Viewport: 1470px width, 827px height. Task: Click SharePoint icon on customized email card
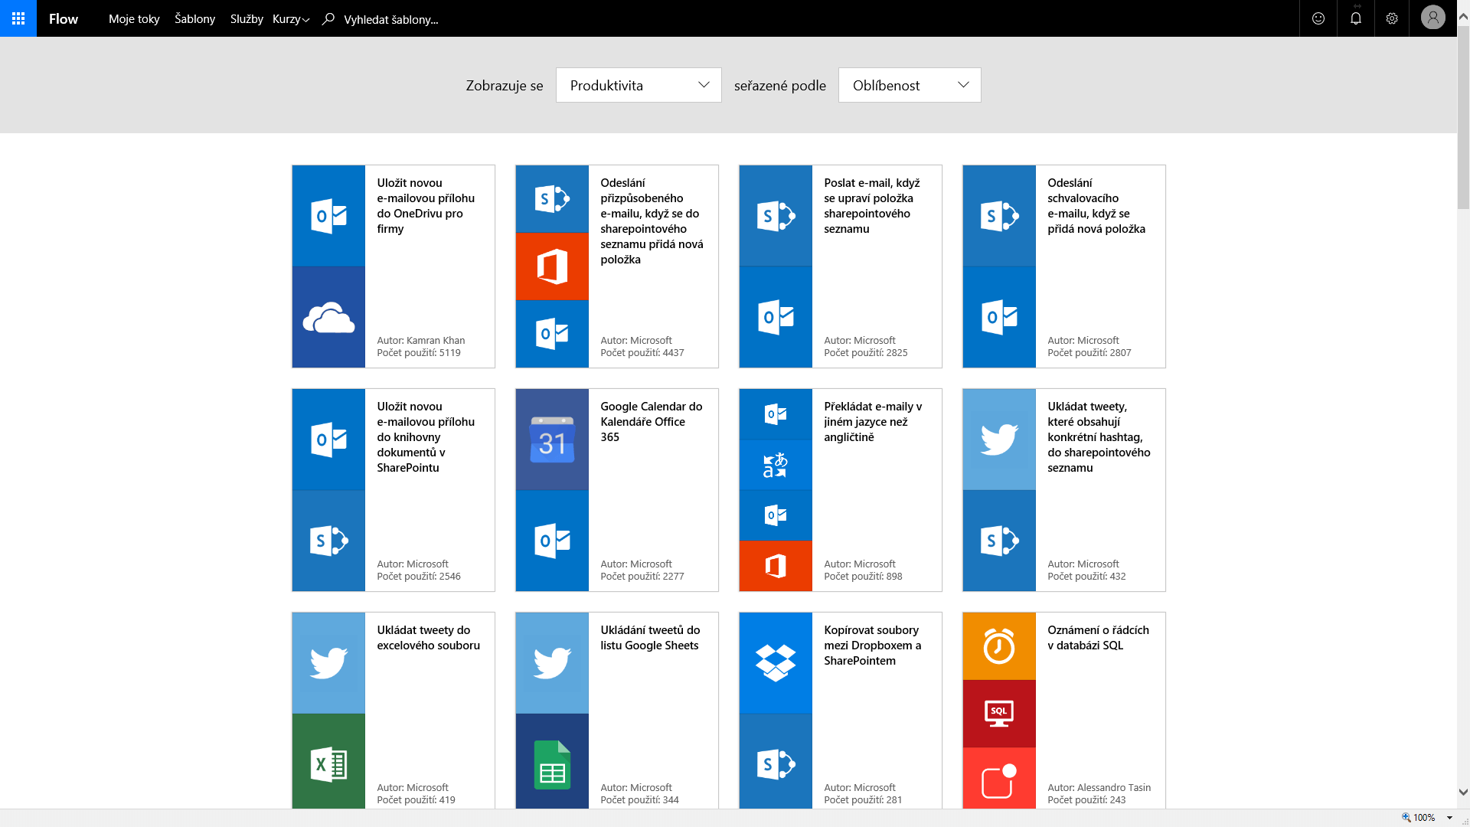(x=552, y=199)
